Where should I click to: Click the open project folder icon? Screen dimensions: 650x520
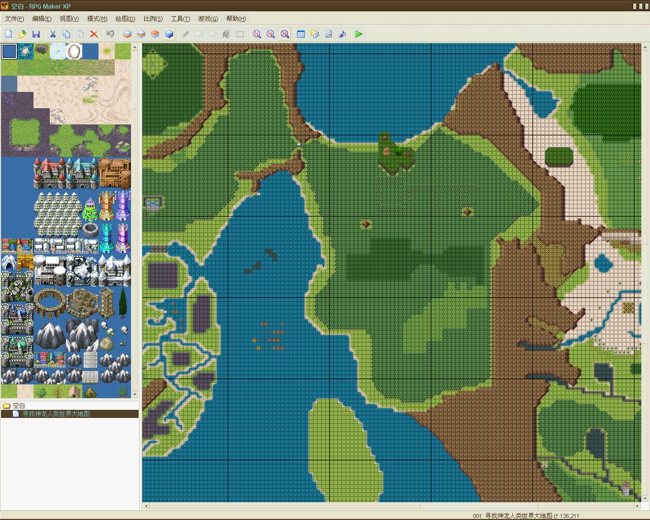(22, 34)
